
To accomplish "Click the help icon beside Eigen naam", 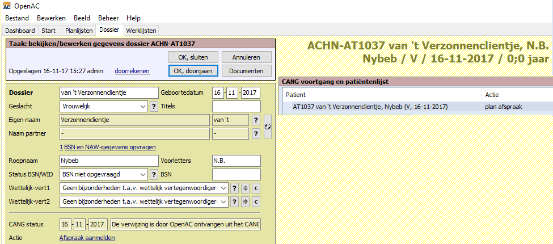I will coord(256,120).
